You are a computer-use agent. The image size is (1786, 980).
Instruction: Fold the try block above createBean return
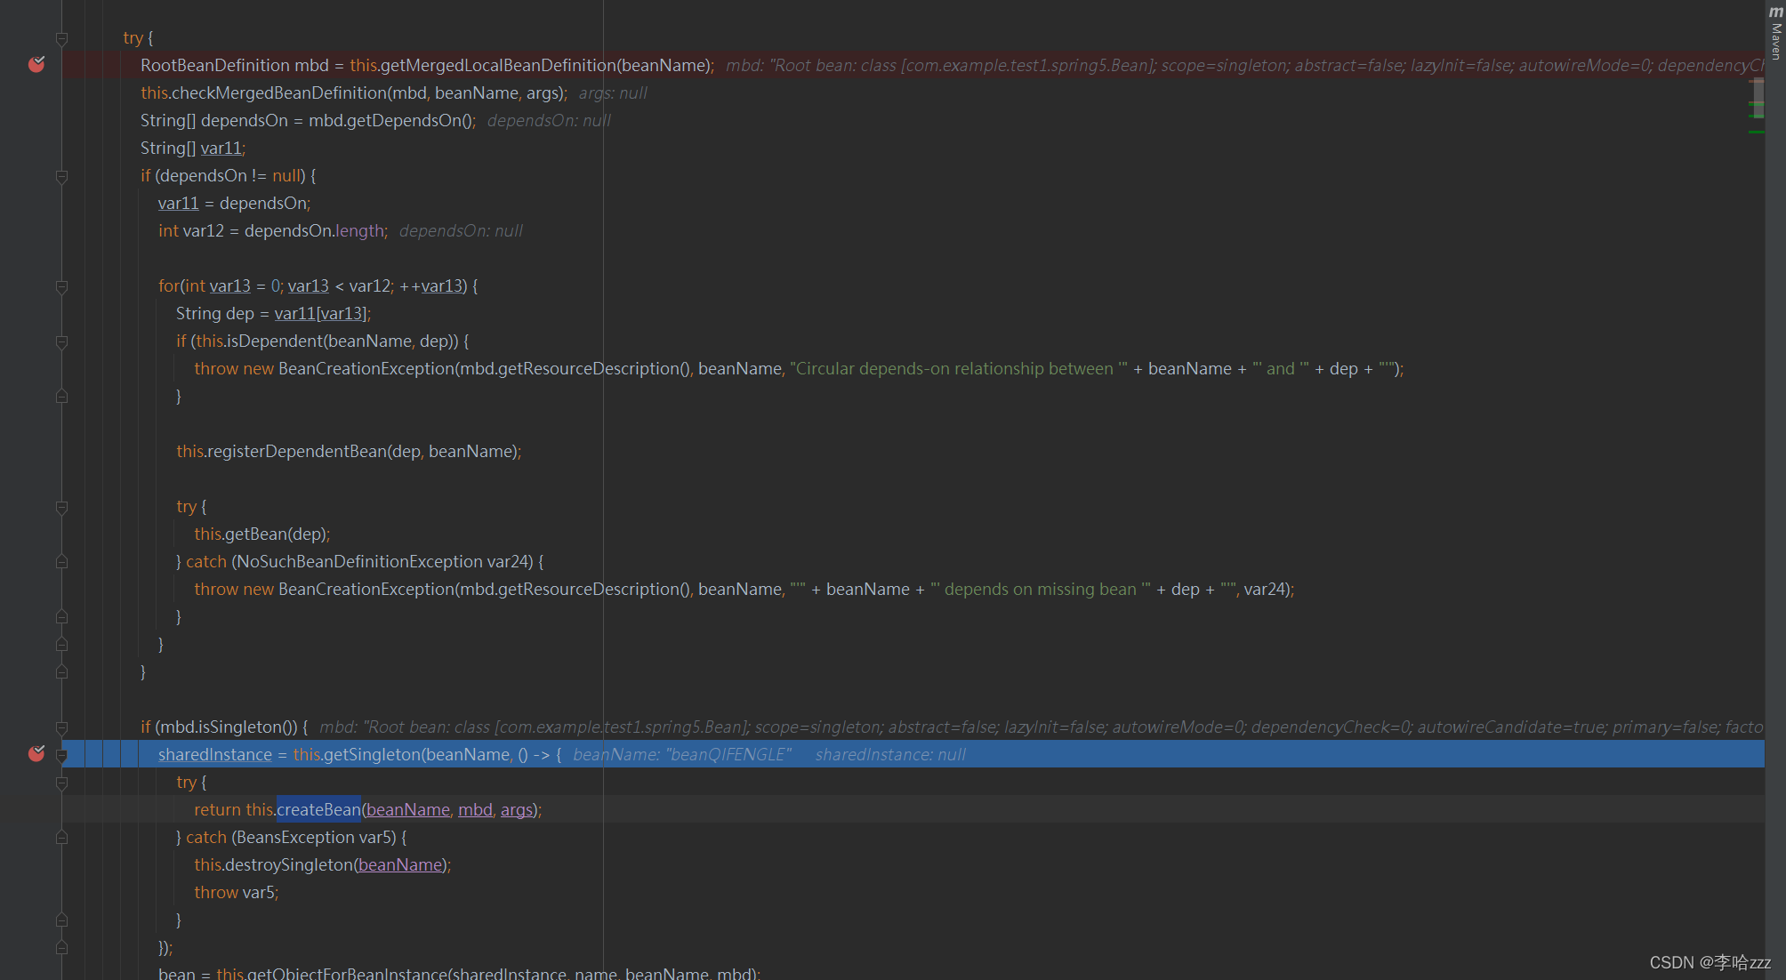(62, 783)
